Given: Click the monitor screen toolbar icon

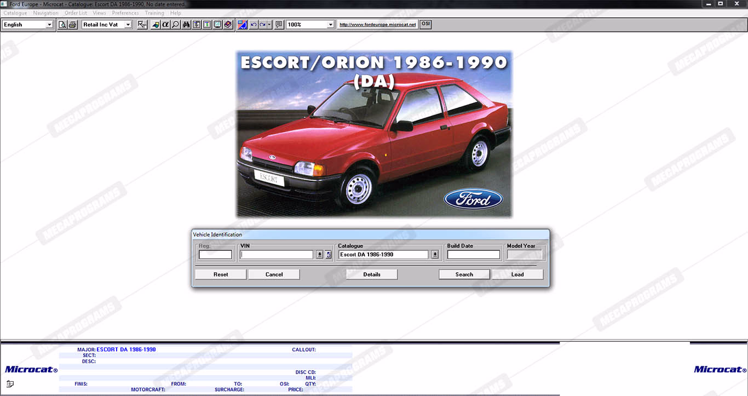Looking at the screenshot, I should coord(217,25).
